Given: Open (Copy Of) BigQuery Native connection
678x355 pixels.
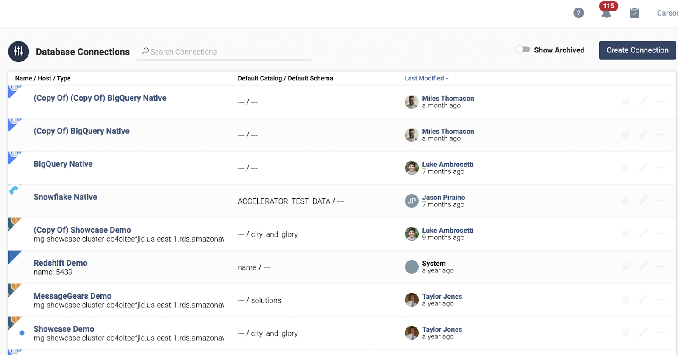Looking at the screenshot, I should [82, 131].
